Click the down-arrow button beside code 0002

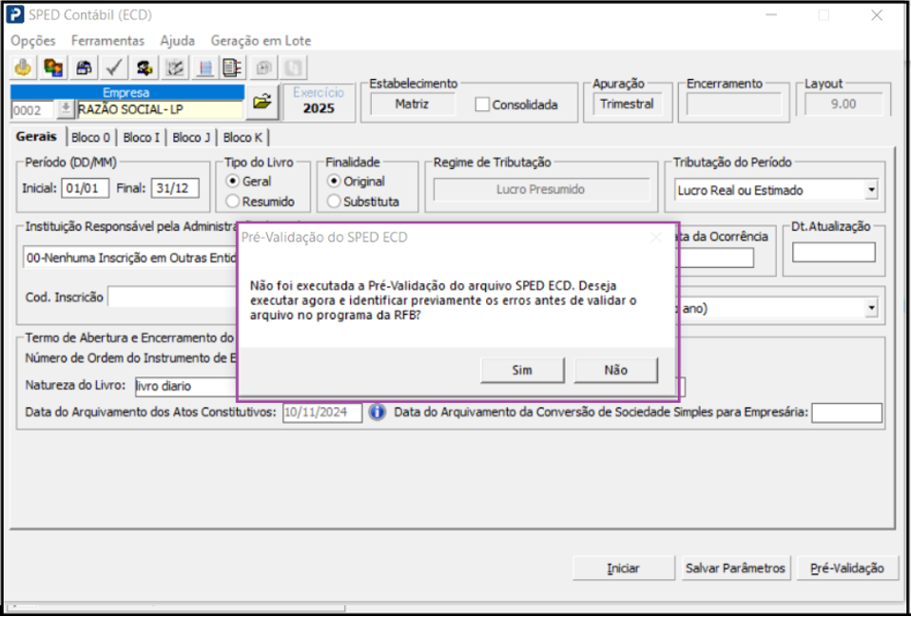[x=66, y=108]
